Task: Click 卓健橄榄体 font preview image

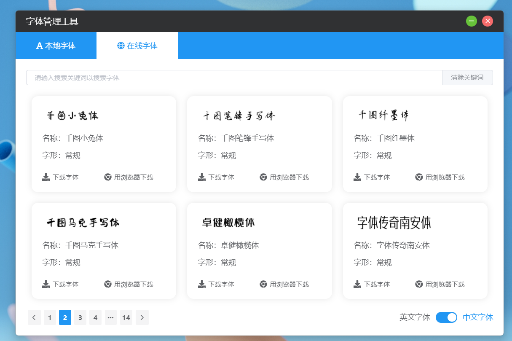Action: (x=228, y=223)
